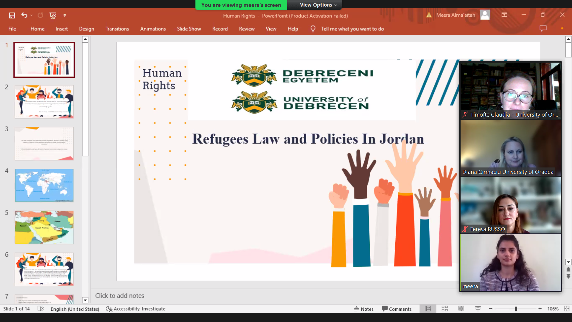Image resolution: width=572 pixels, height=322 pixels.
Task: Toggle the Comments pane in status bar
Action: (397, 309)
